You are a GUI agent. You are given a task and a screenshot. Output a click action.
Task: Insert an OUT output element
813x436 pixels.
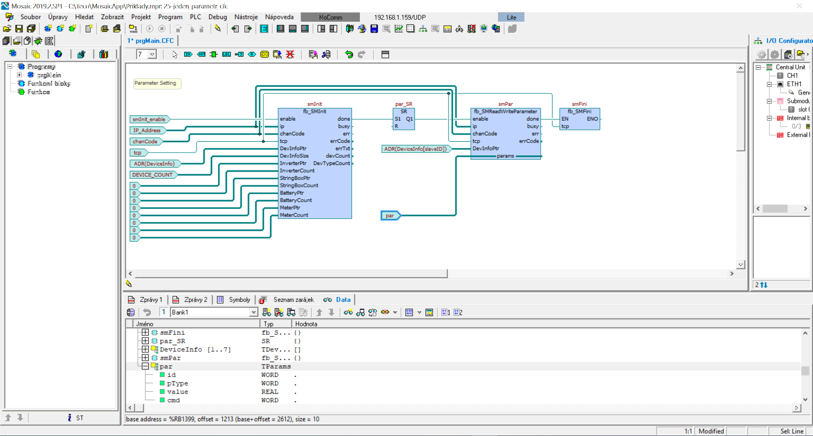tap(201, 55)
